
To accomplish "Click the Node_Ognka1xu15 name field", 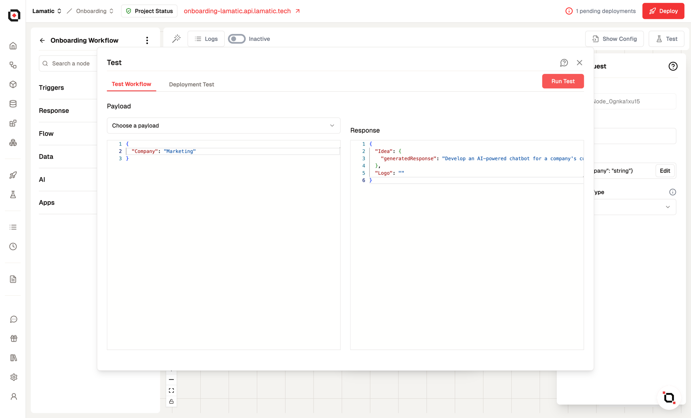I will pos(635,101).
